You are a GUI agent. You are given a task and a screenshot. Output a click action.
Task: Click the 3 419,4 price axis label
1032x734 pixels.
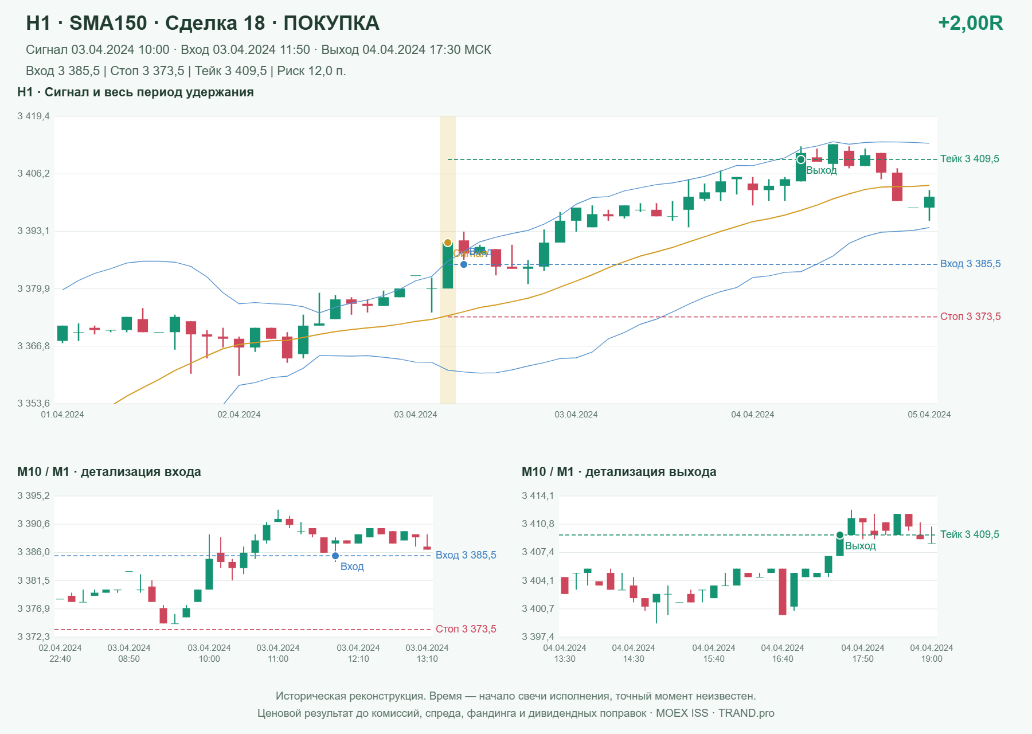pos(33,116)
